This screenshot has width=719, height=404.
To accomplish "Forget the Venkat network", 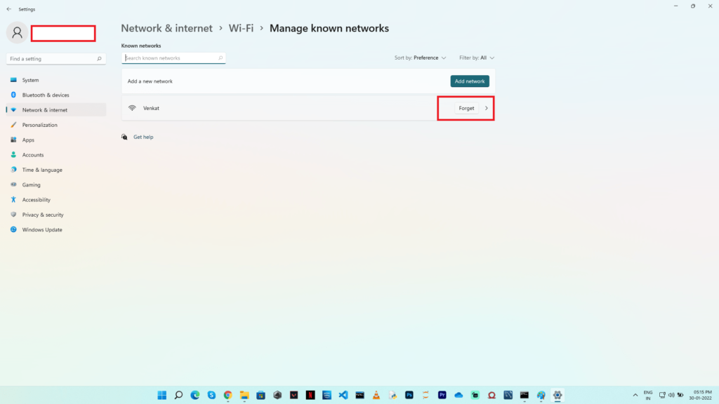I will (466, 108).
